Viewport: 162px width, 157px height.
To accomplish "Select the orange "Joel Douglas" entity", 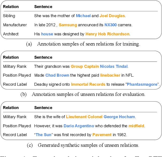I will [x=113, y=16].
